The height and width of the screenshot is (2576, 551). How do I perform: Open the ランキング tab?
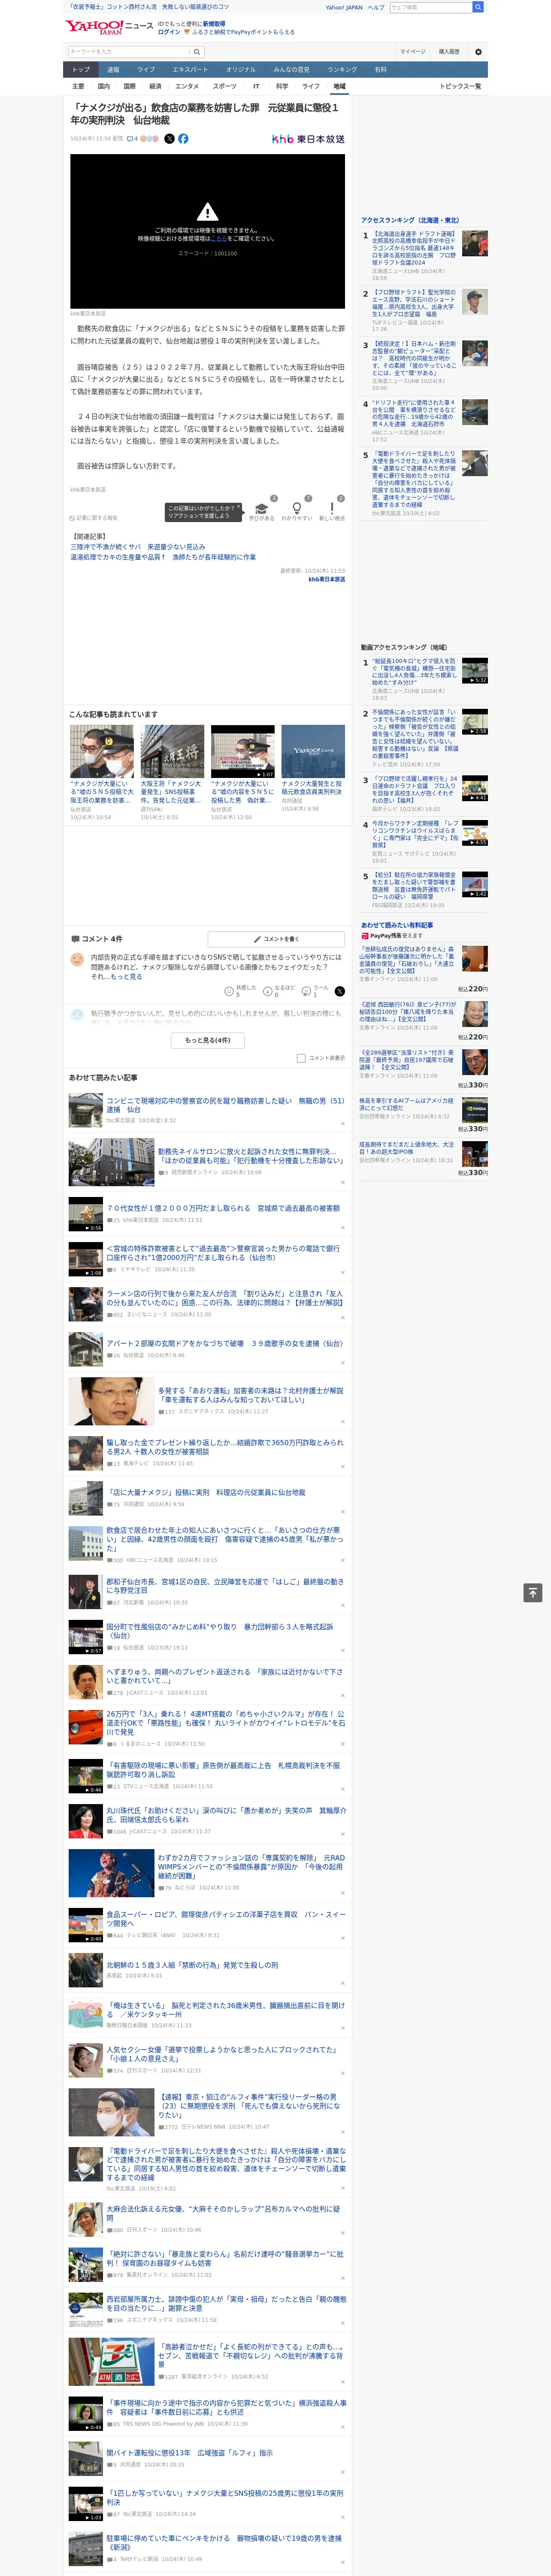(x=342, y=70)
